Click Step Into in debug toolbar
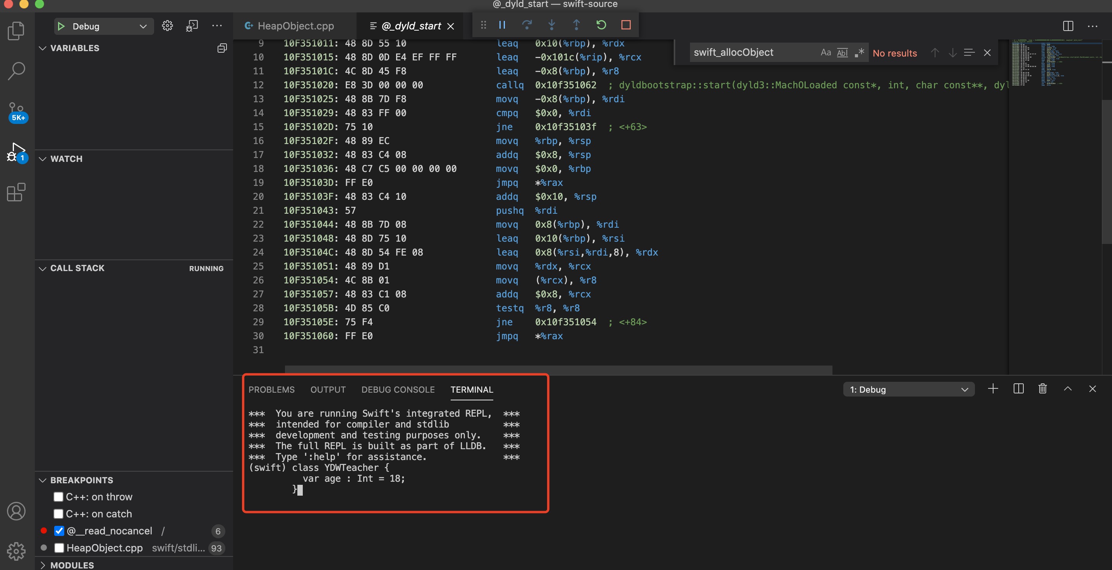 tap(552, 25)
